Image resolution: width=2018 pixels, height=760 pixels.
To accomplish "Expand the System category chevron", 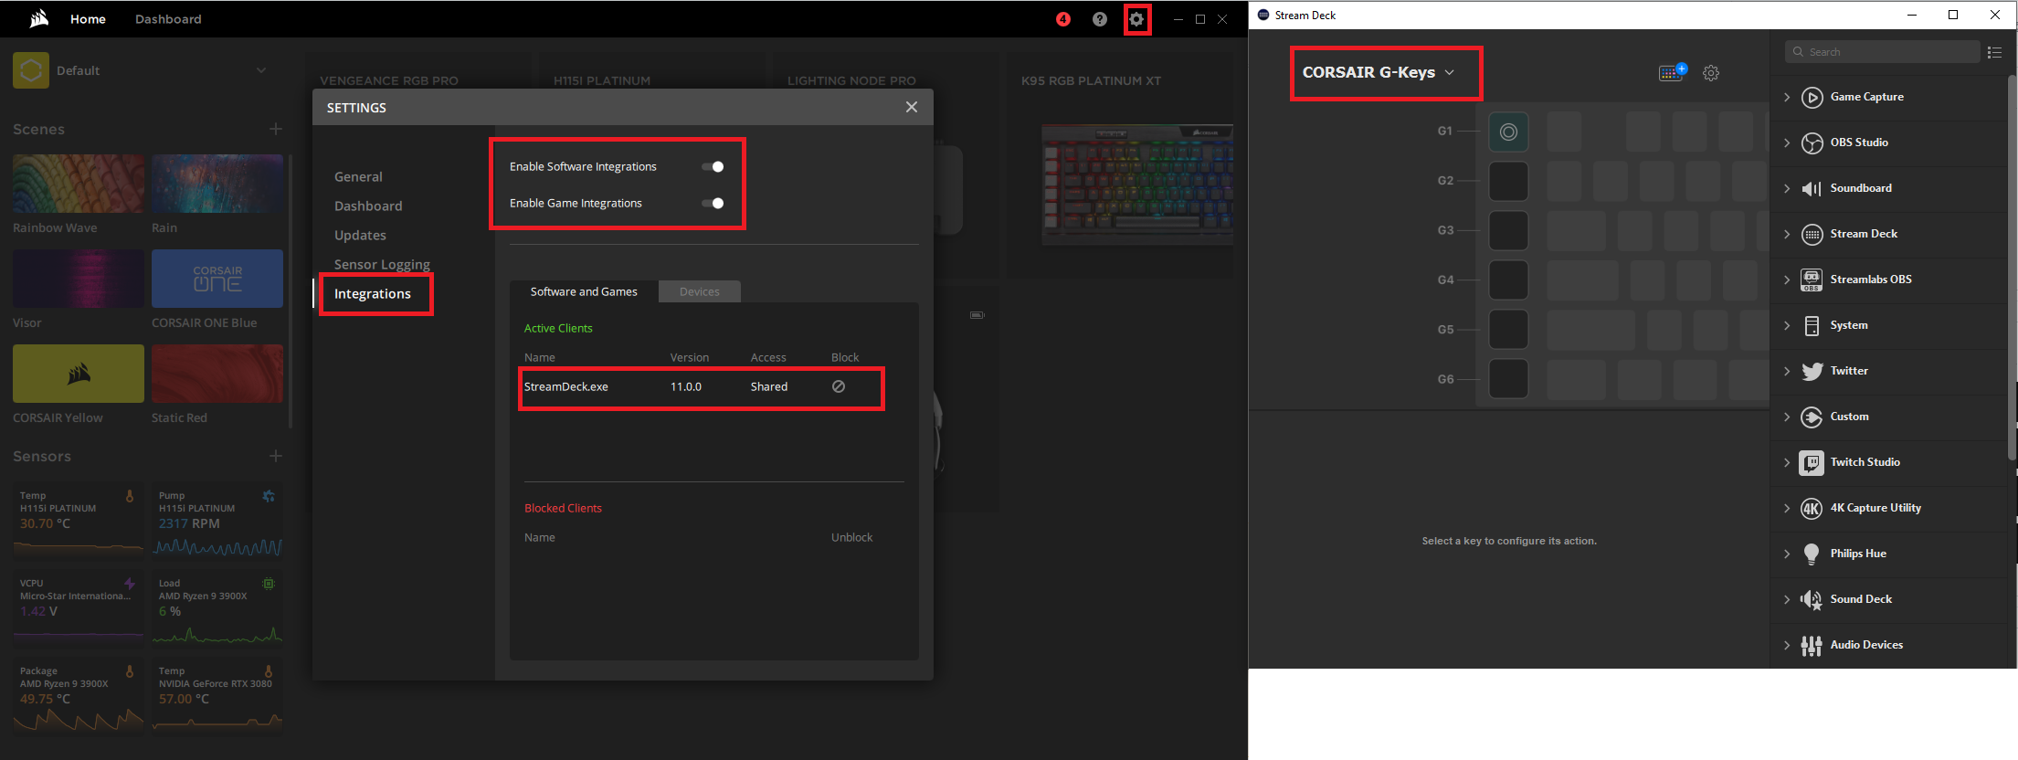I will pos(1787,325).
